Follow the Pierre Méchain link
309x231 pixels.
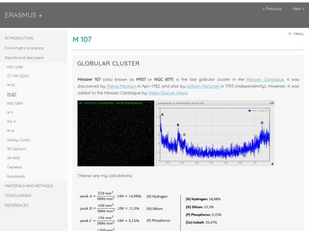coord(121,86)
